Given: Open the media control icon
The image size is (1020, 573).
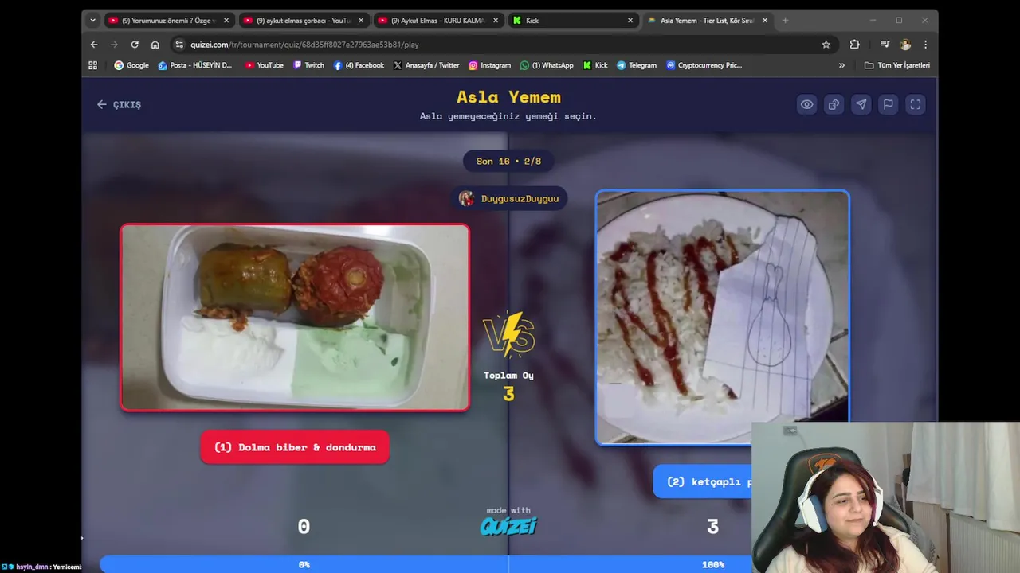Looking at the screenshot, I should click(x=885, y=45).
